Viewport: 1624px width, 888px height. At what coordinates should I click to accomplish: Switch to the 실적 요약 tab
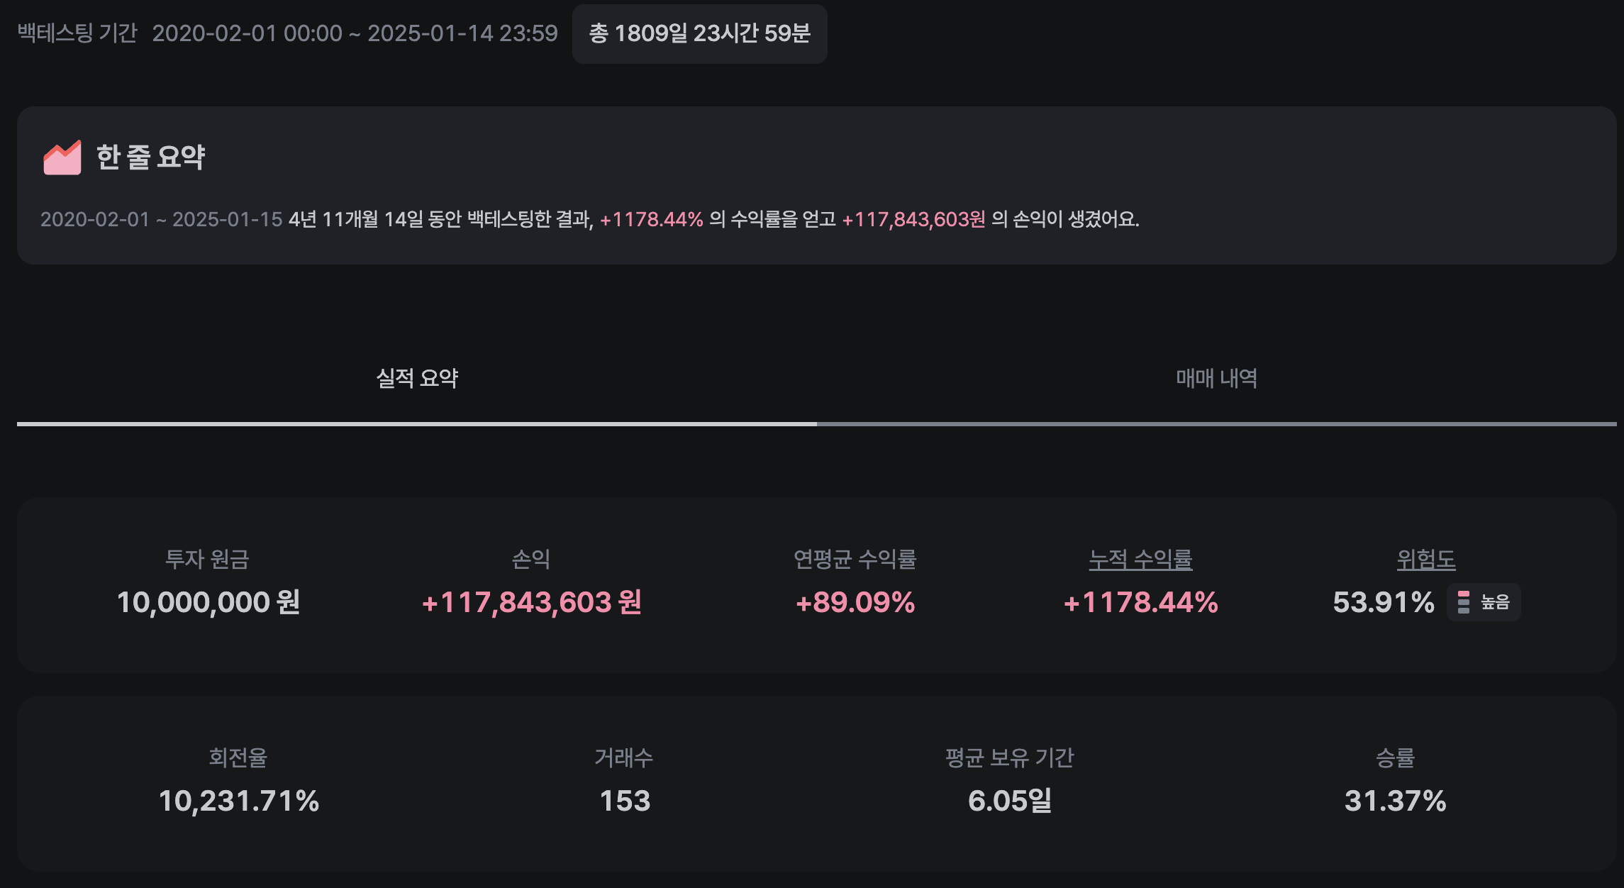[x=417, y=378]
